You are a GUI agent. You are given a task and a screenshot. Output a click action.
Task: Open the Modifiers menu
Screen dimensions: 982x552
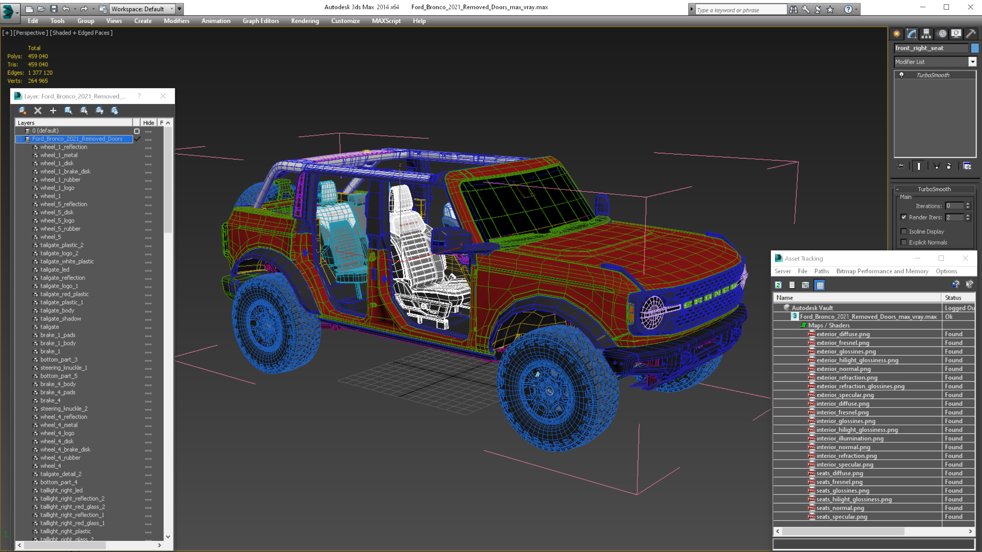177,21
